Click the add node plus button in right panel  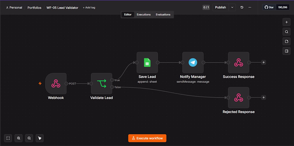coord(287,22)
